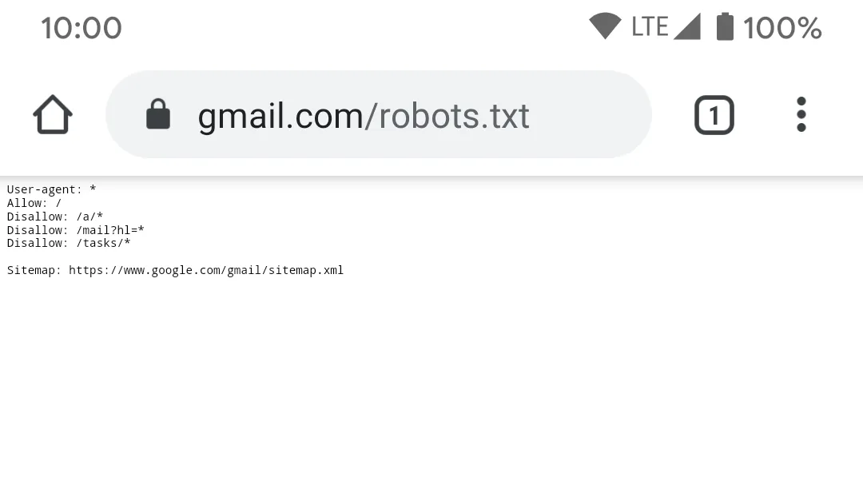The height and width of the screenshot is (485, 863).
Task: Tap the 'Sitemap:' label text
Action: (34, 270)
